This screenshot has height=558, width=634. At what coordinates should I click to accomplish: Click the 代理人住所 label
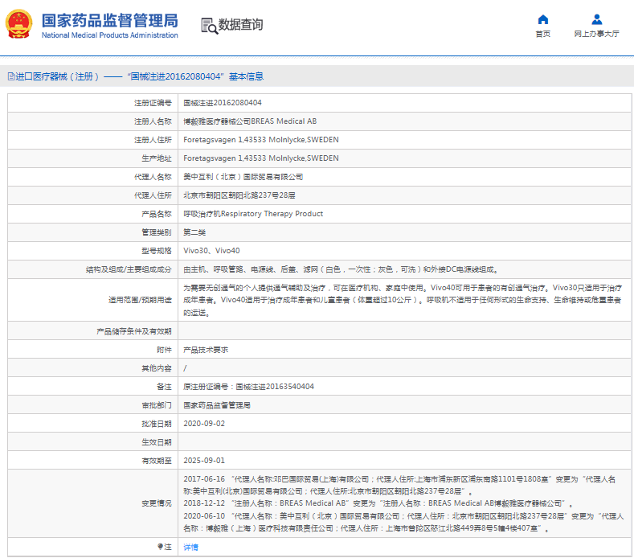153,195
